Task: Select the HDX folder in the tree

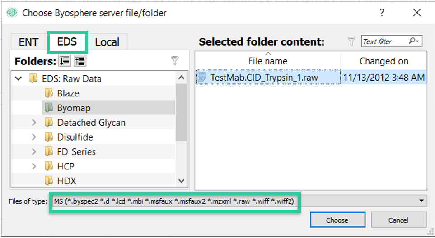Action: pyautogui.click(x=66, y=181)
